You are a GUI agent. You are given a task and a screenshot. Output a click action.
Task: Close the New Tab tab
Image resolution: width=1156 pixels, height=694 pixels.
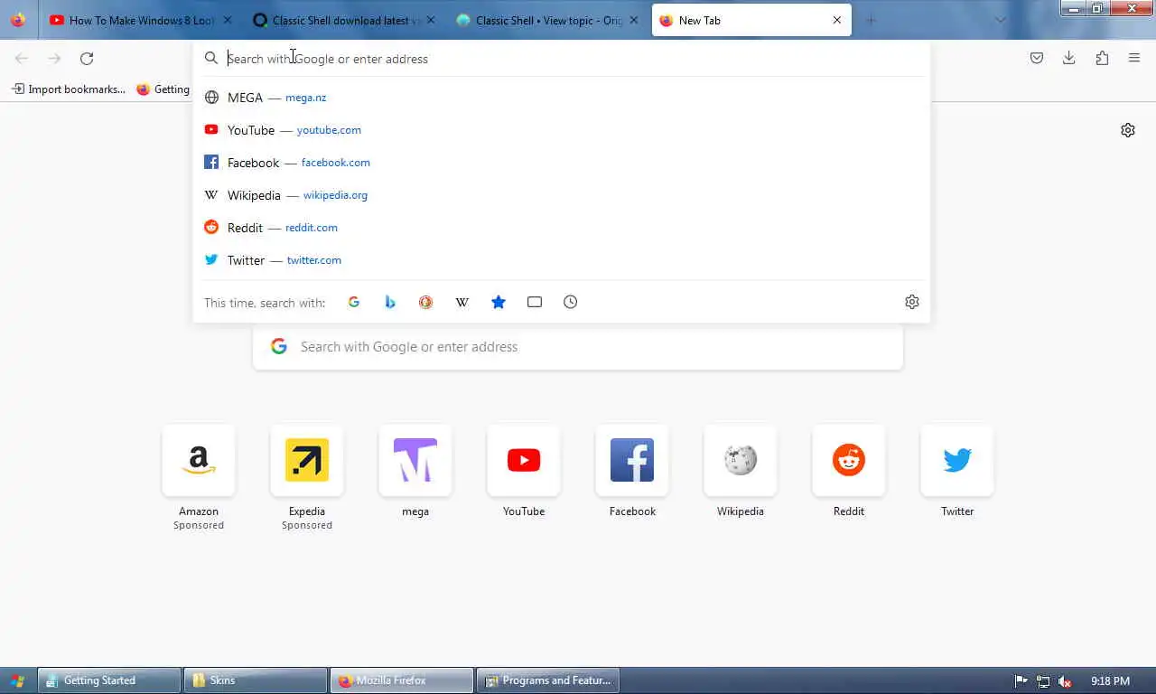837,20
